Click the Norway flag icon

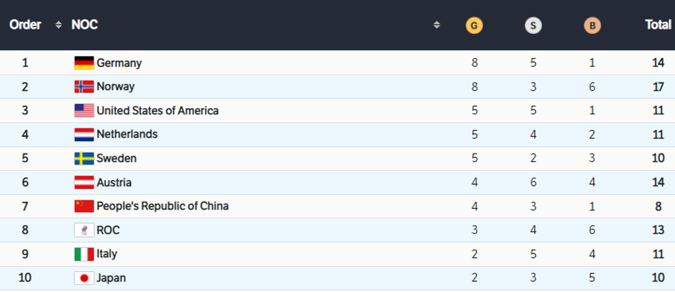tap(84, 86)
